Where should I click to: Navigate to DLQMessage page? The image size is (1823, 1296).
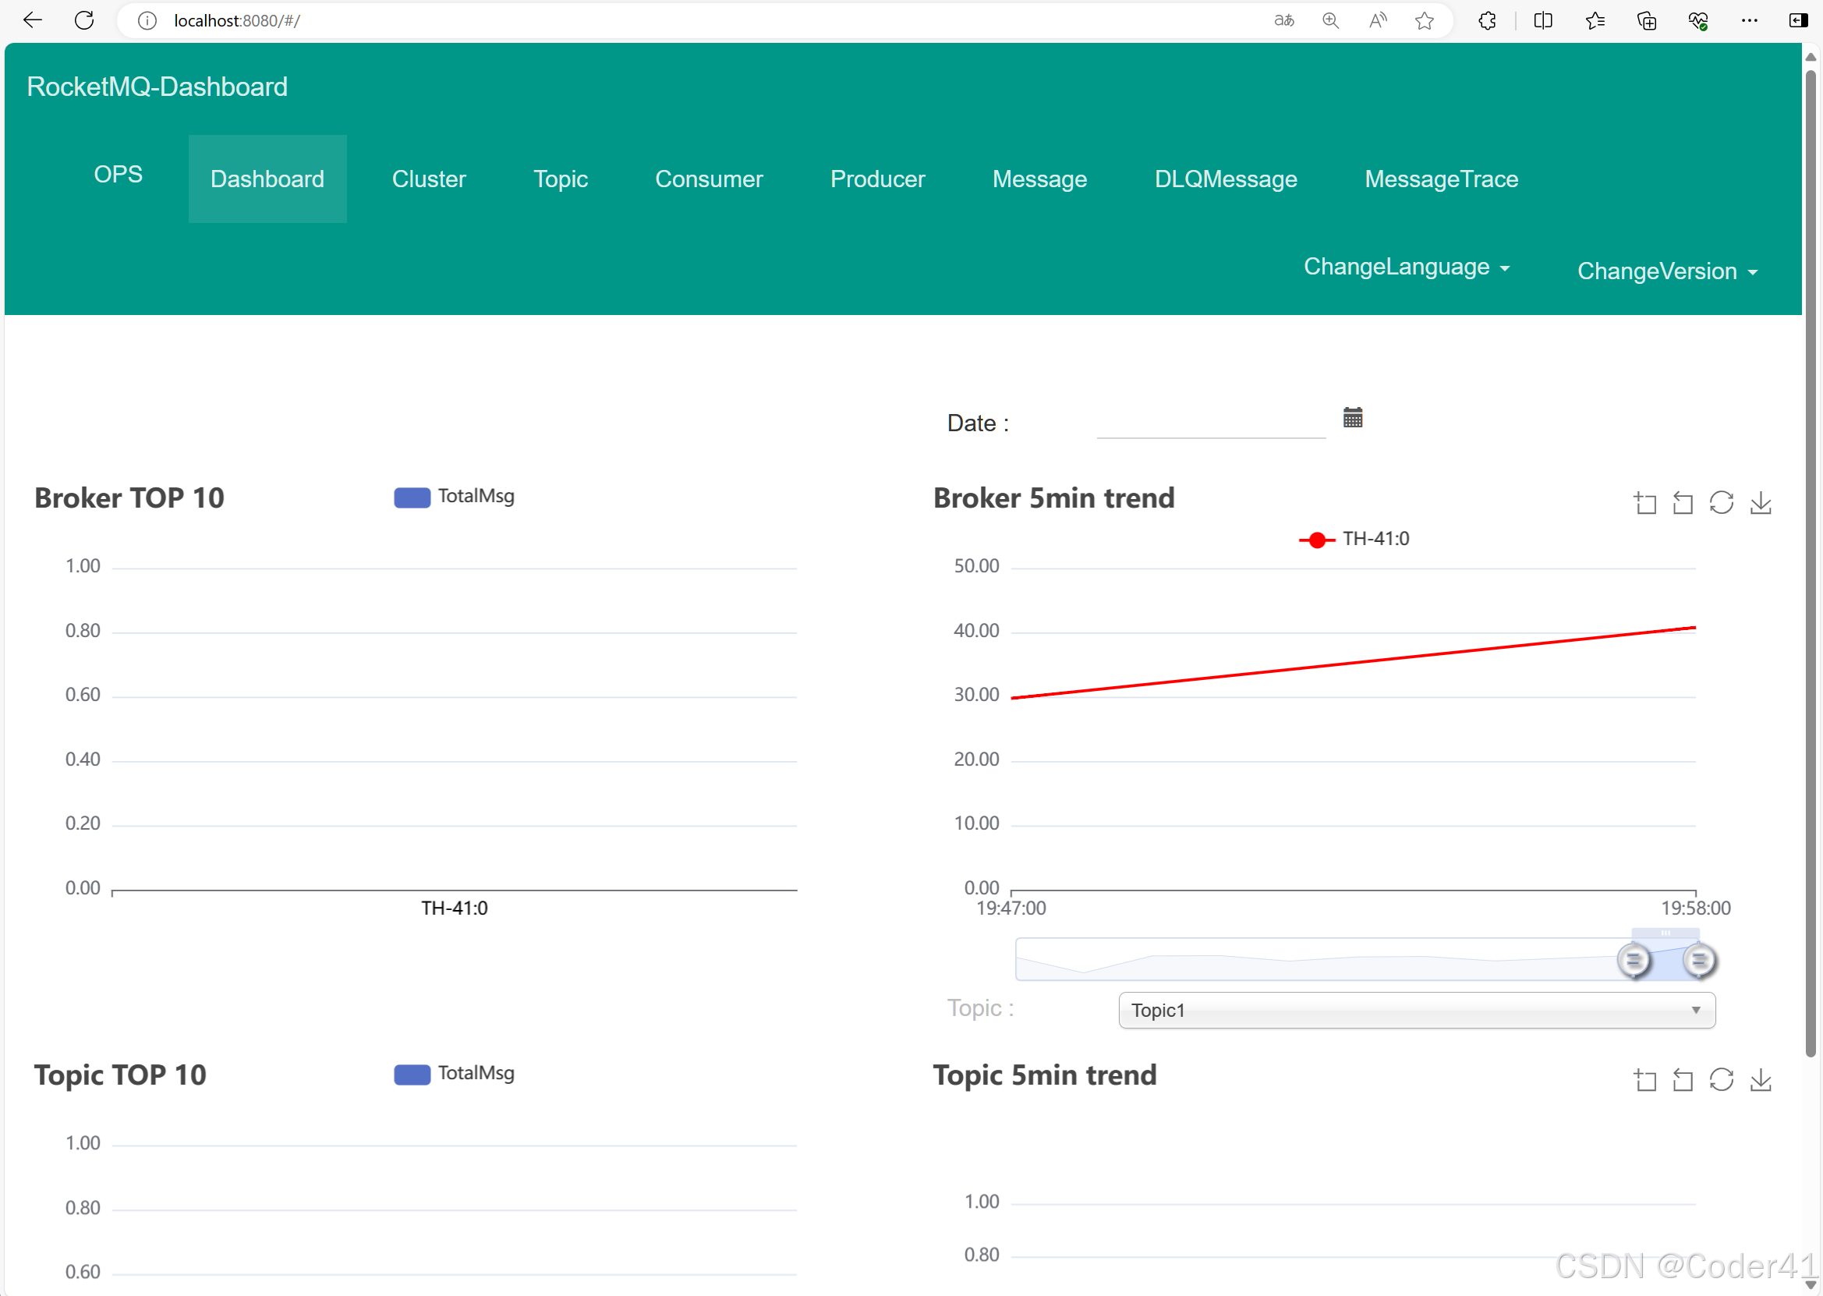(x=1226, y=179)
